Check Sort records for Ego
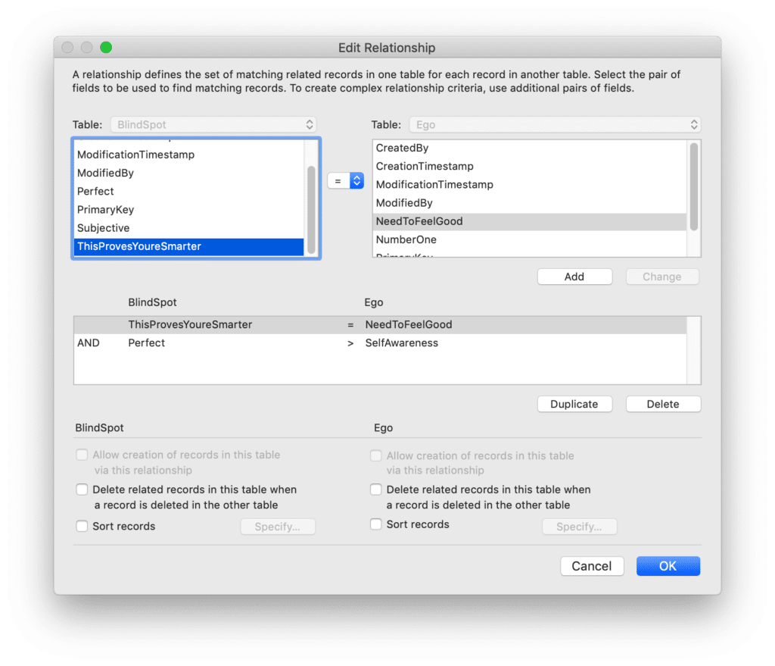This screenshot has height=666, width=775. pos(375,524)
